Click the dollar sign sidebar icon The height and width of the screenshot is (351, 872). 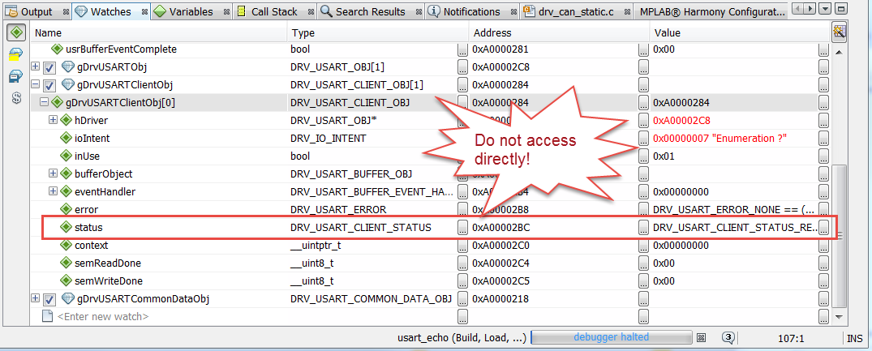tap(15, 99)
